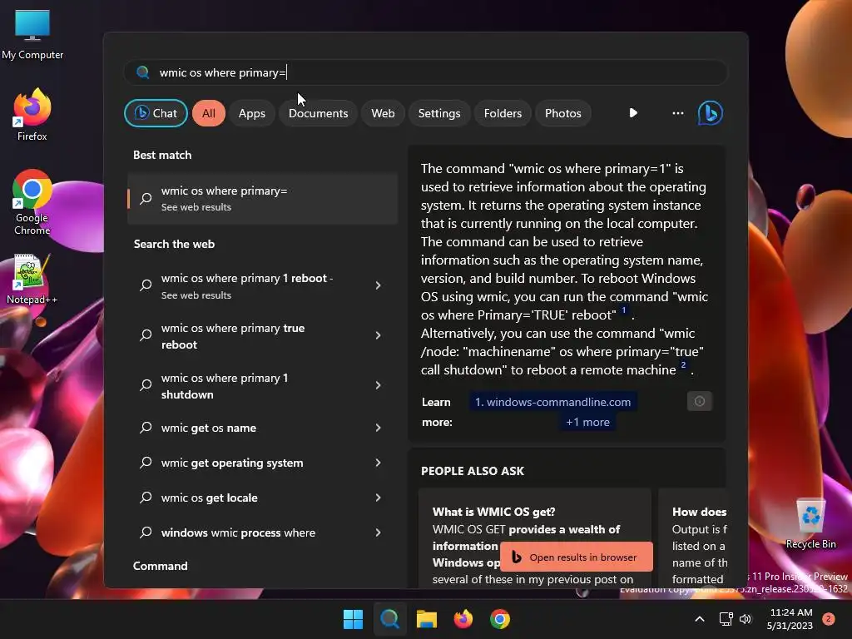Expand chevron for 'primary 1 shutdown' suggestion
Screen dimensions: 852x639
pyautogui.click(x=379, y=385)
